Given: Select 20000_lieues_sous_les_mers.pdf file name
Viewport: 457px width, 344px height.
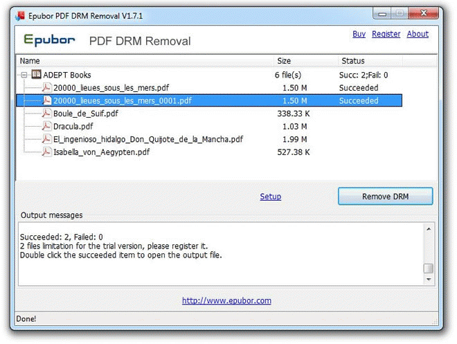Looking at the screenshot, I should pyautogui.click(x=111, y=88).
